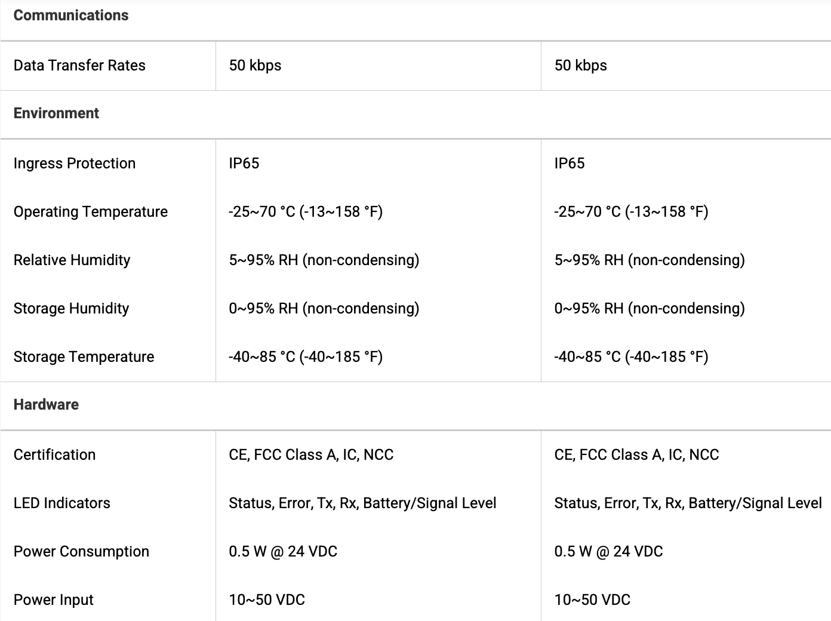Screen dimensions: 831x621
Task: Click the second column's 10~50 VDC value
Action: (x=592, y=600)
